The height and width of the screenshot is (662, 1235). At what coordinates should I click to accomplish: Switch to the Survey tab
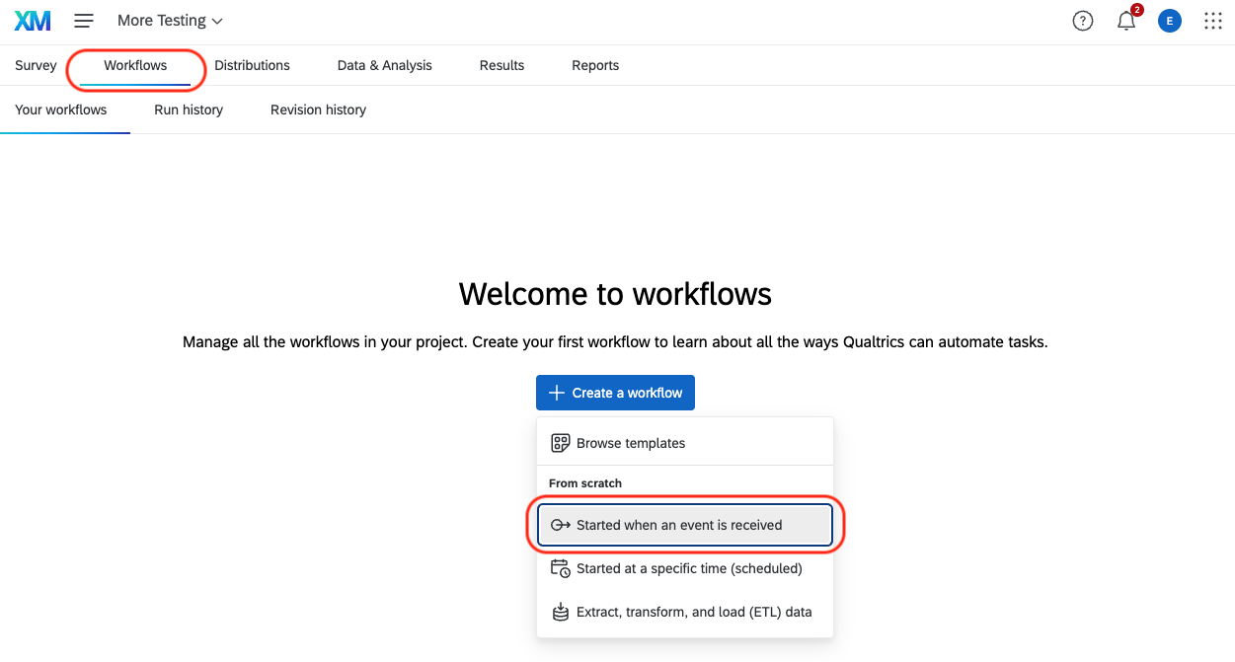37,65
